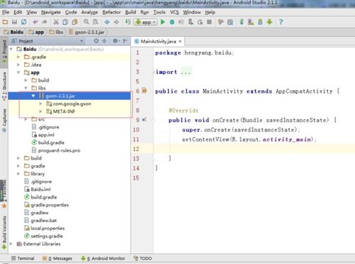The image size is (355, 264).
Task: Click the Cut scissors icon
Action: coord(56,22)
